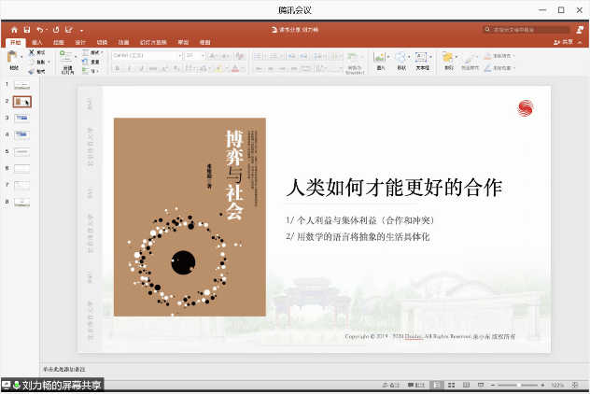Toggle Bold formatting button
The height and width of the screenshot is (394, 590).
pyautogui.click(x=116, y=68)
